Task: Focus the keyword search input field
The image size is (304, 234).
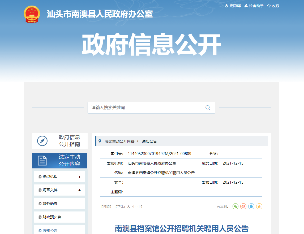Action: click(x=146, y=108)
